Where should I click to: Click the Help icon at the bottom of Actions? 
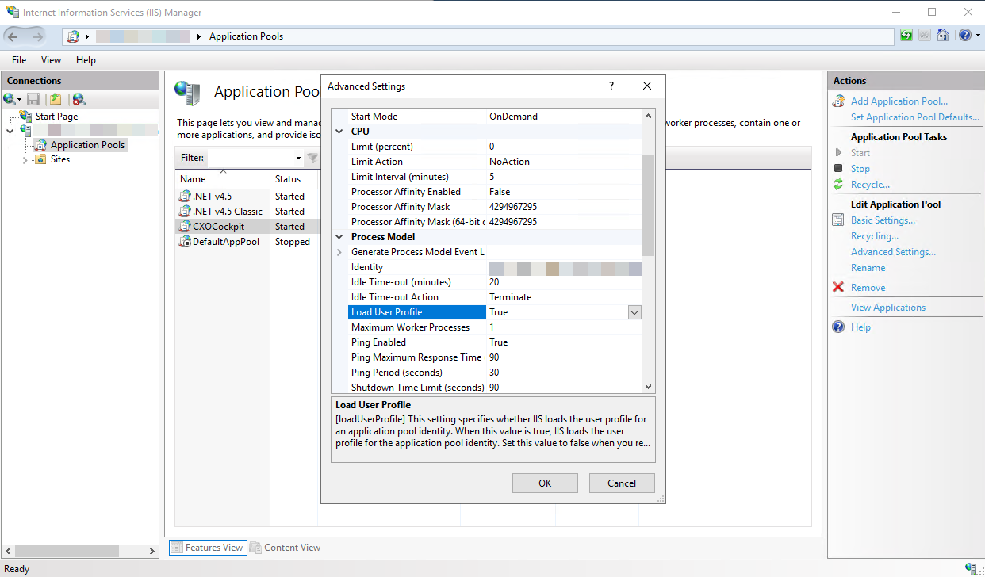click(x=838, y=327)
